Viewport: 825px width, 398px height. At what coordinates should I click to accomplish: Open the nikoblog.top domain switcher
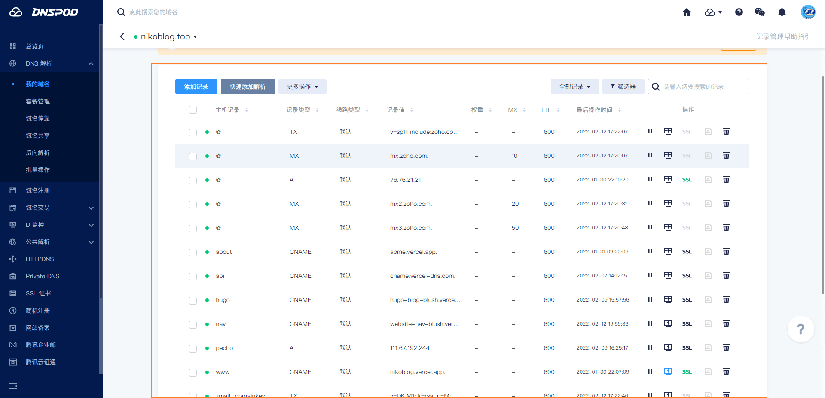click(168, 37)
